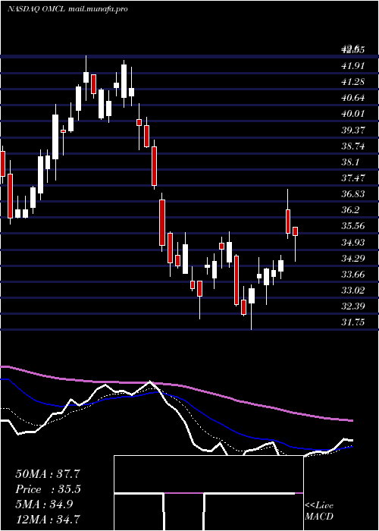Viewport: 379px width, 531px height.
Task: Click the 31.75 price axis label
Action: tap(353, 322)
